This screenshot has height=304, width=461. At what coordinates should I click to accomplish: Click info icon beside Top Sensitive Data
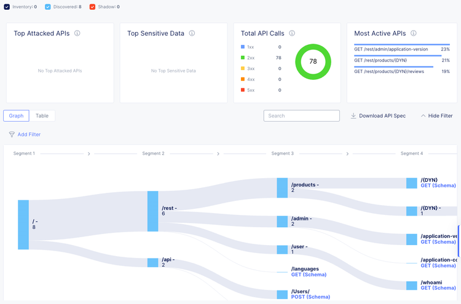[x=192, y=33]
